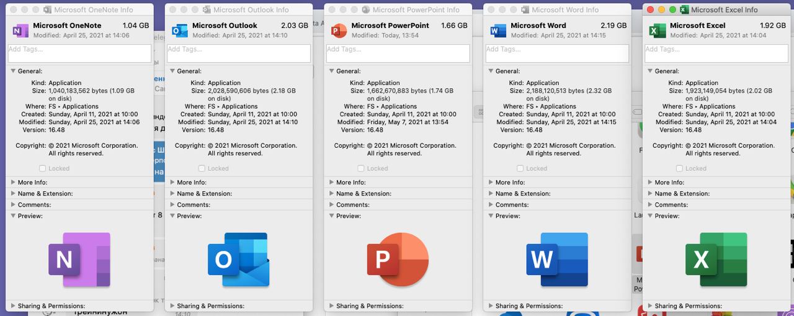Expand Name & Extension in Excel Info
The width and height of the screenshot is (794, 316).
point(649,194)
